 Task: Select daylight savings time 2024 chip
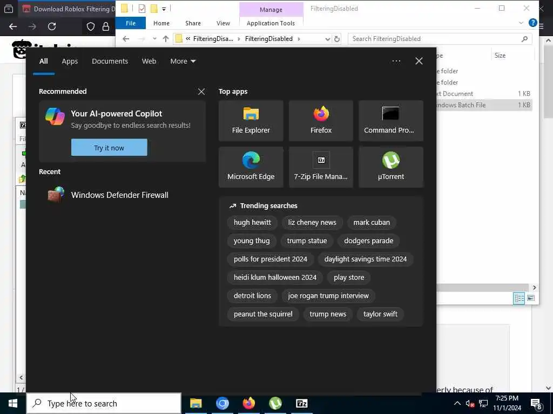pos(366,259)
